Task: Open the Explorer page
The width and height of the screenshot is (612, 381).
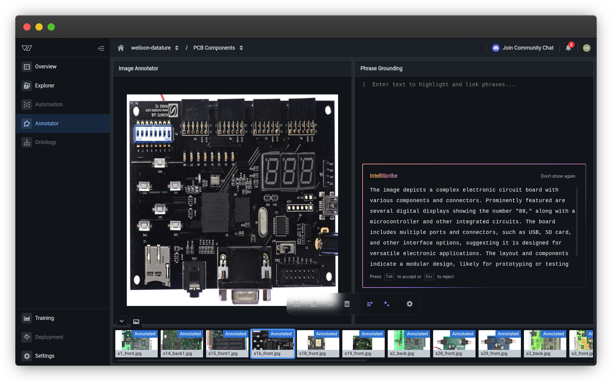Action: point(44,86)
